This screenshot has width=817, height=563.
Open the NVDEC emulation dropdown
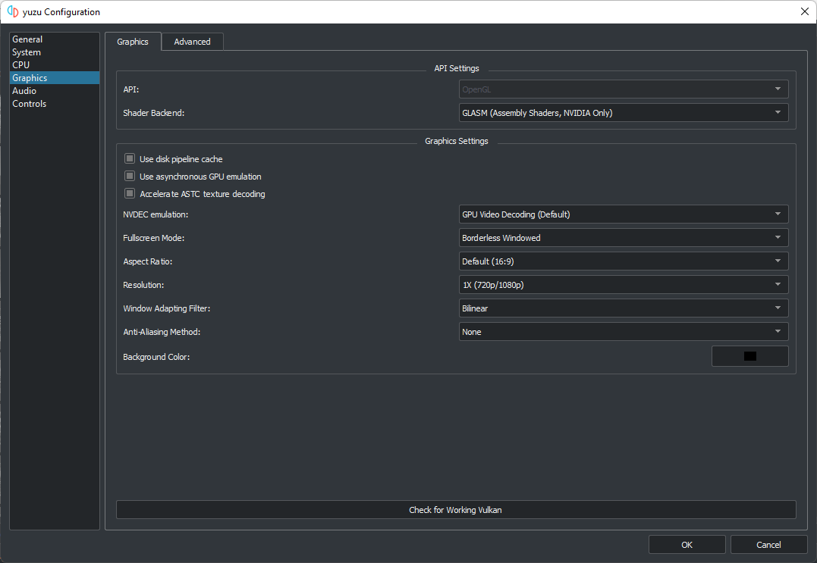click(x=623, y=214)
